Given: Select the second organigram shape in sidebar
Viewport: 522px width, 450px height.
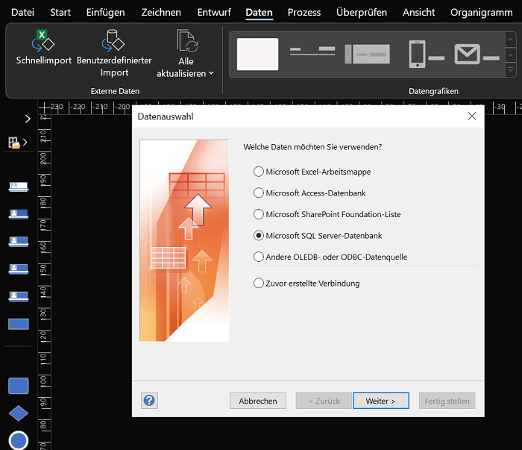Looking at the screenshot, I should click(19, 214).
